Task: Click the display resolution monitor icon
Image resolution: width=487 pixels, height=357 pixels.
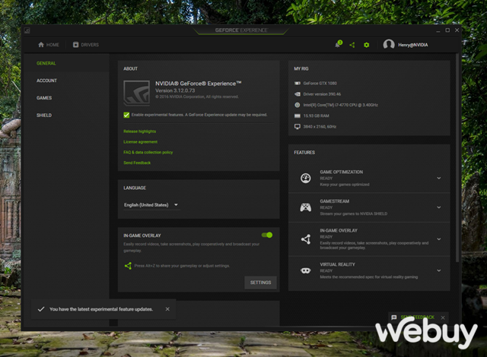Action: [298, 126]
